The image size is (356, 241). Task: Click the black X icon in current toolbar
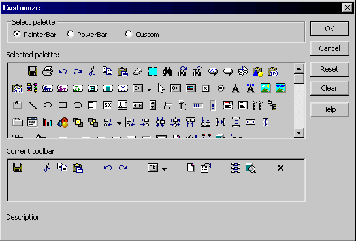[280, 167]
